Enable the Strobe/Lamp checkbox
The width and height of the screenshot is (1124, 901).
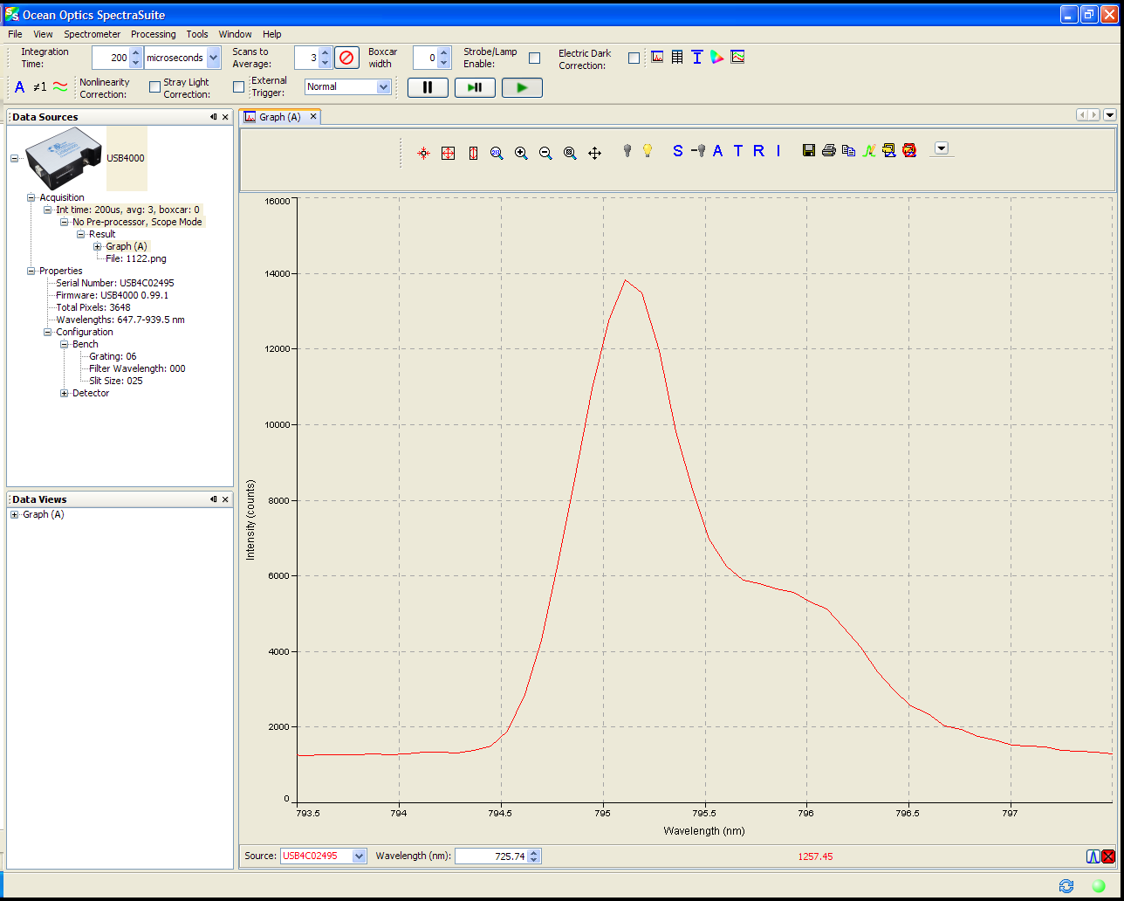tap(535, 58)
